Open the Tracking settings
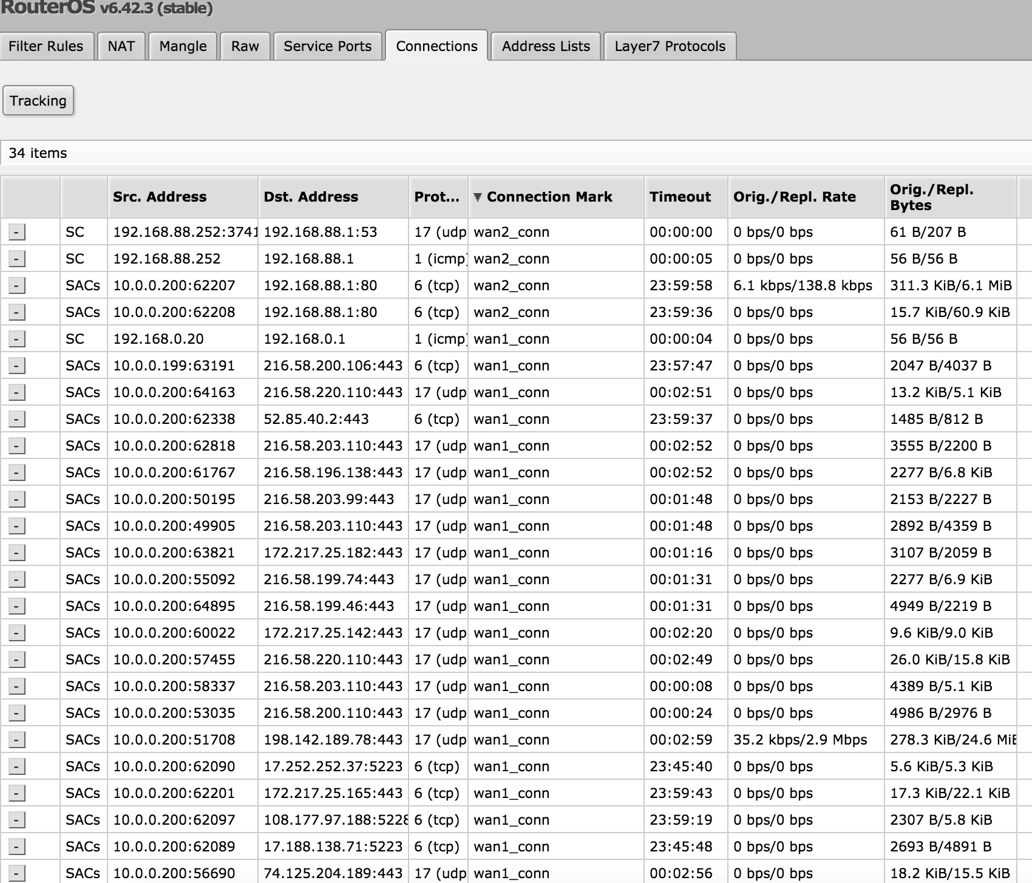This screenshot has width=1032, height=883. 38,100
